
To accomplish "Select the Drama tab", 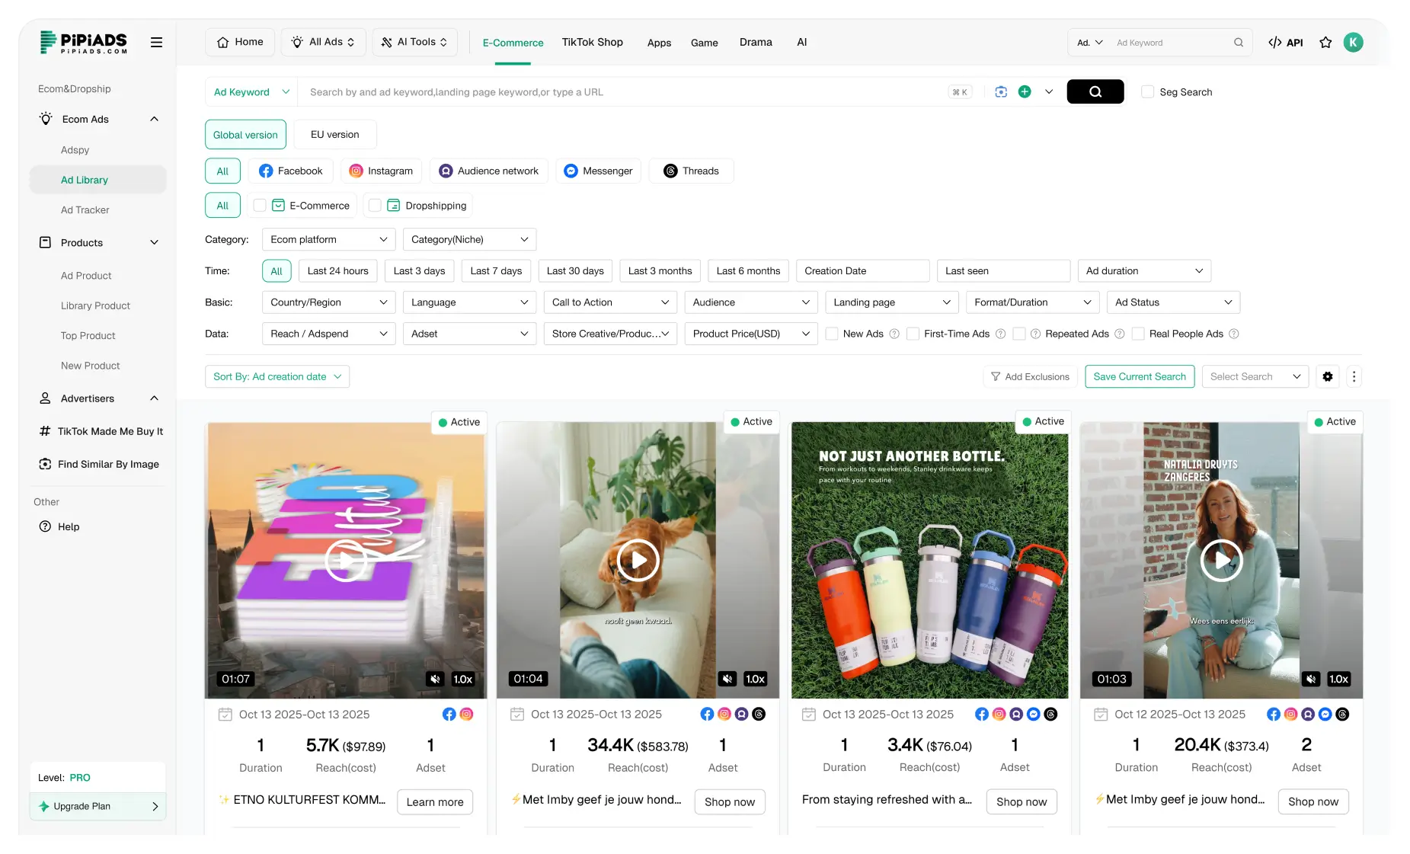I will (x=755, y=42).
